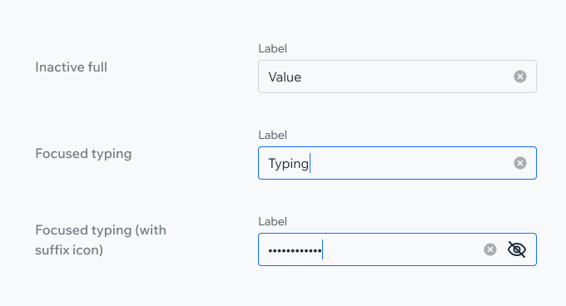Viewport: 566px width, 306px height.
Task: Focus the masked password input field
Action: 397,249
